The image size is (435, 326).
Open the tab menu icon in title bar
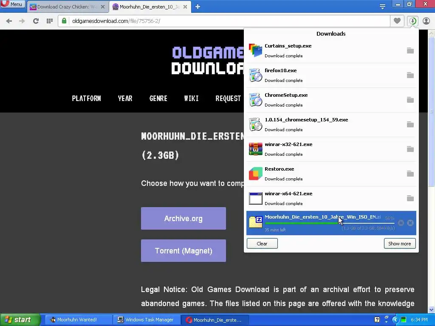coord(383,7)
